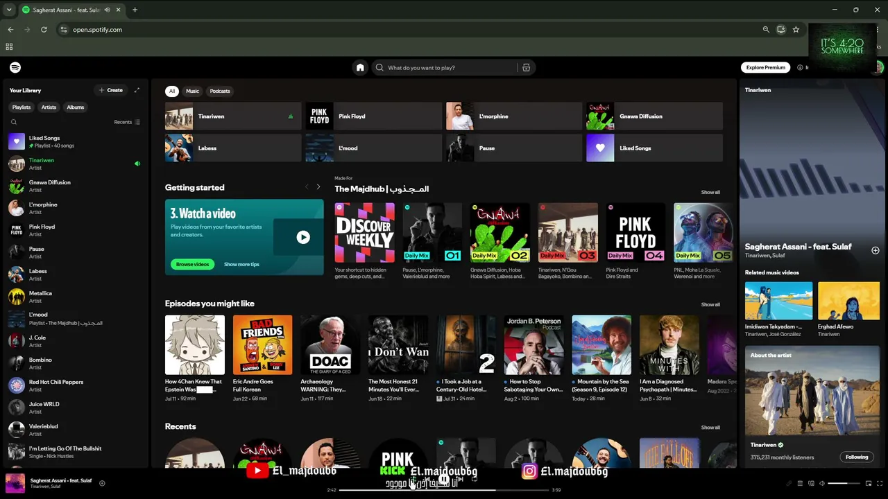Image resolution: width=888 pixels, height=499 pixels.
Task: Open Daily Mix 02 with Gnawa Diffusion
Action: 500,233
